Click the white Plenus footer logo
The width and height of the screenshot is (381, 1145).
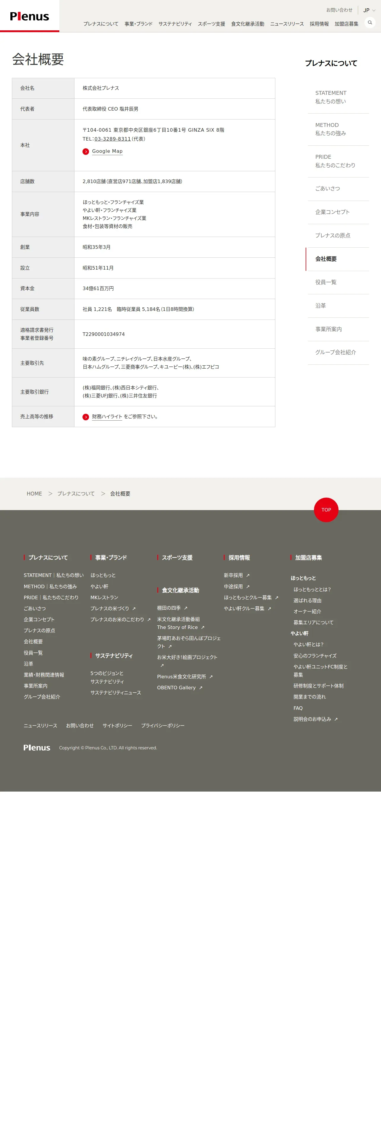click(37, 748)
